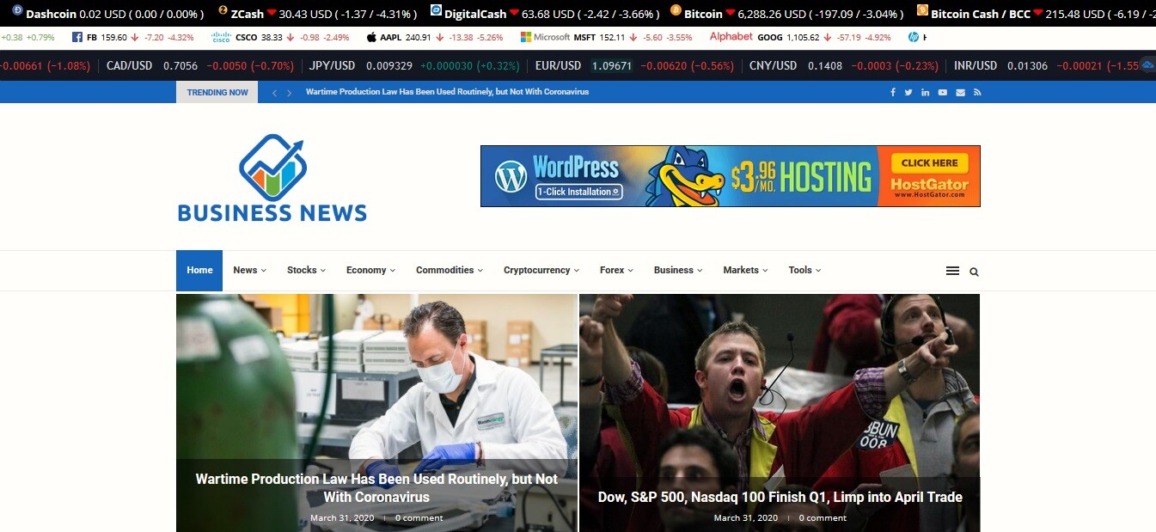Screen dimensions: 1156x532
Task: Open the RSS feed icon in blue bar
Action: click(x=977, y=92)
